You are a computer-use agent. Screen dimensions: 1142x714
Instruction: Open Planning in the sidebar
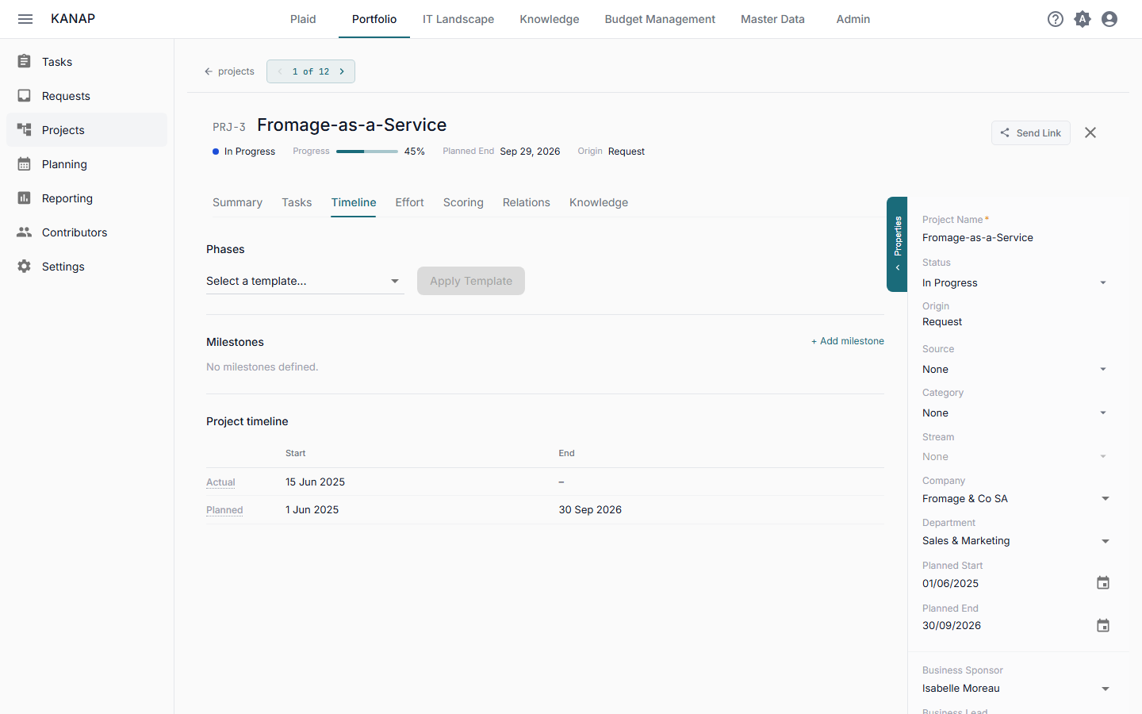coord(87,164)
